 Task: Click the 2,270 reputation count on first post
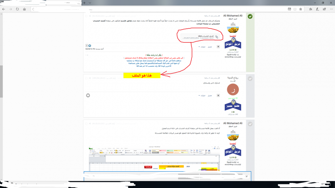pos(233,50)
